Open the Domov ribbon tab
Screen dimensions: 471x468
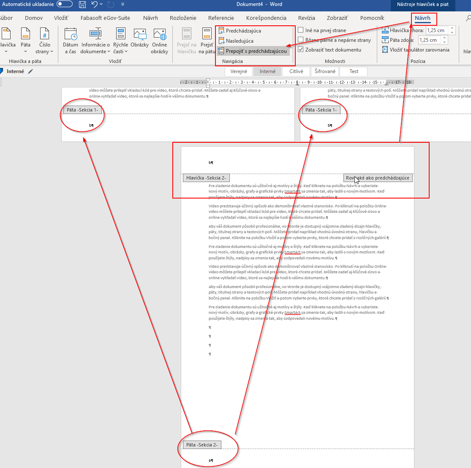[34, 18]
